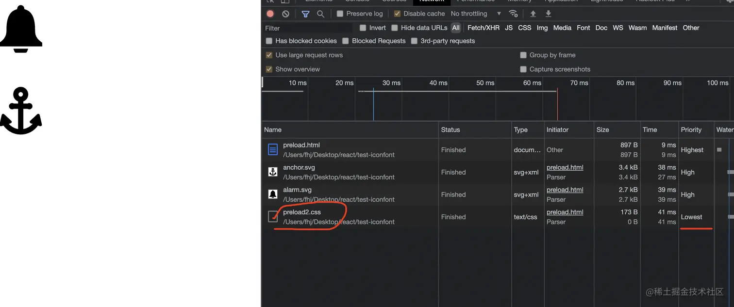Sort by Priority column header

click(696, 129)
